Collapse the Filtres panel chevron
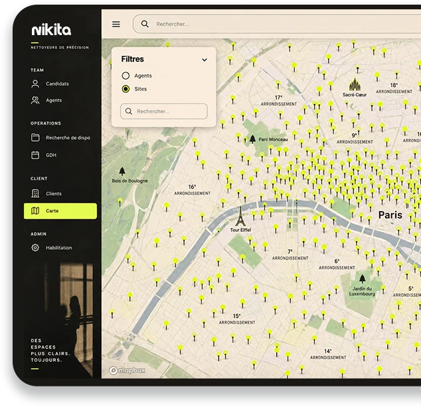Image resolution: width=421 pixels, height=407 pixels. (x=205, y=60)
